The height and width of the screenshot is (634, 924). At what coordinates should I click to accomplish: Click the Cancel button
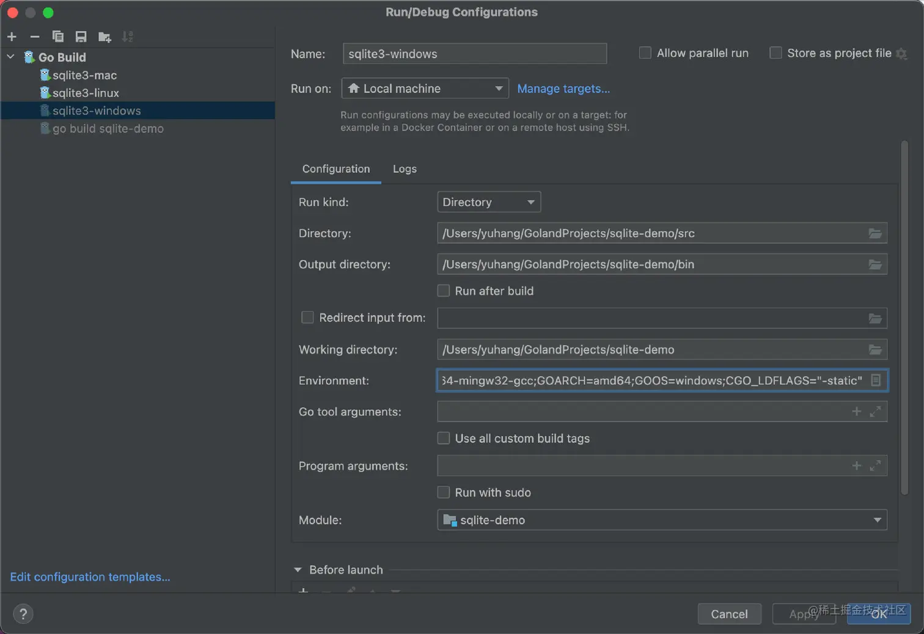pyautogui.click(x=729, y=614)
